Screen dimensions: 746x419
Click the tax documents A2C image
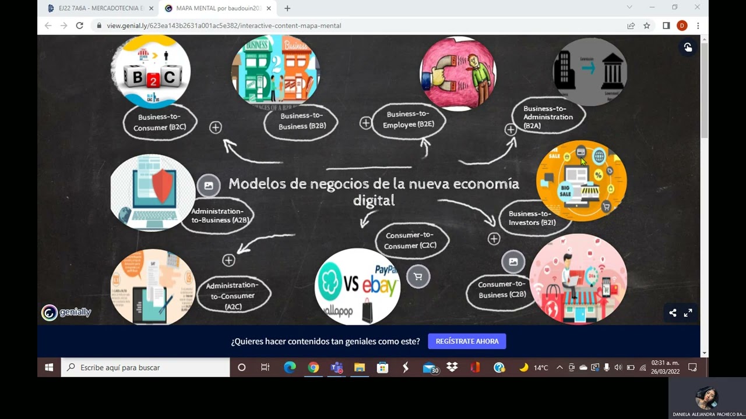pyautogui.click(x=153, y=287)
